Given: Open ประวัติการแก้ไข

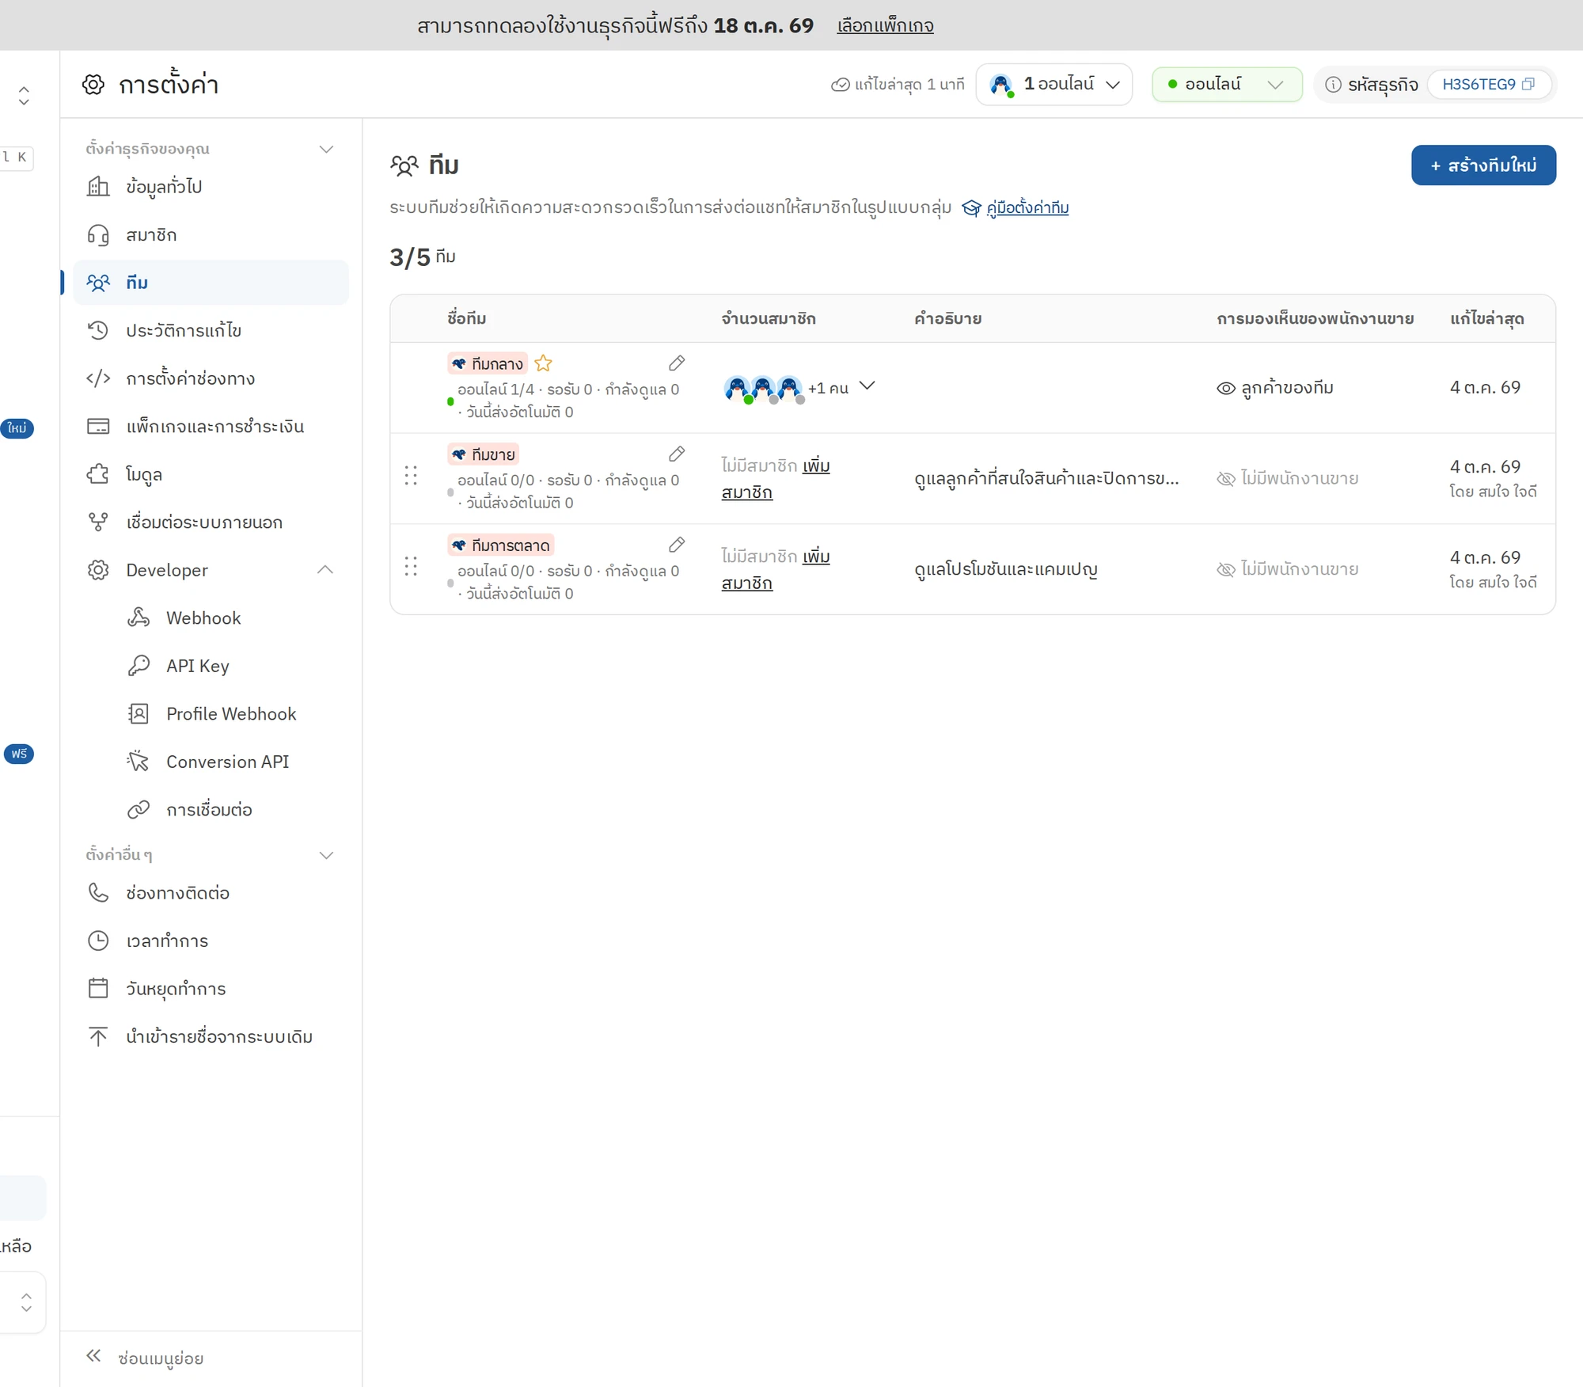Looking at the screenshot, I should [211, 331].
